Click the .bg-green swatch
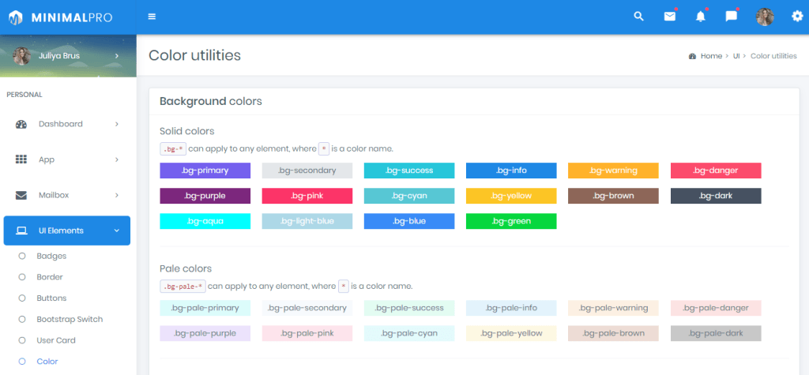The width and height of the screenshot is (809, 375). coord(511,221)
